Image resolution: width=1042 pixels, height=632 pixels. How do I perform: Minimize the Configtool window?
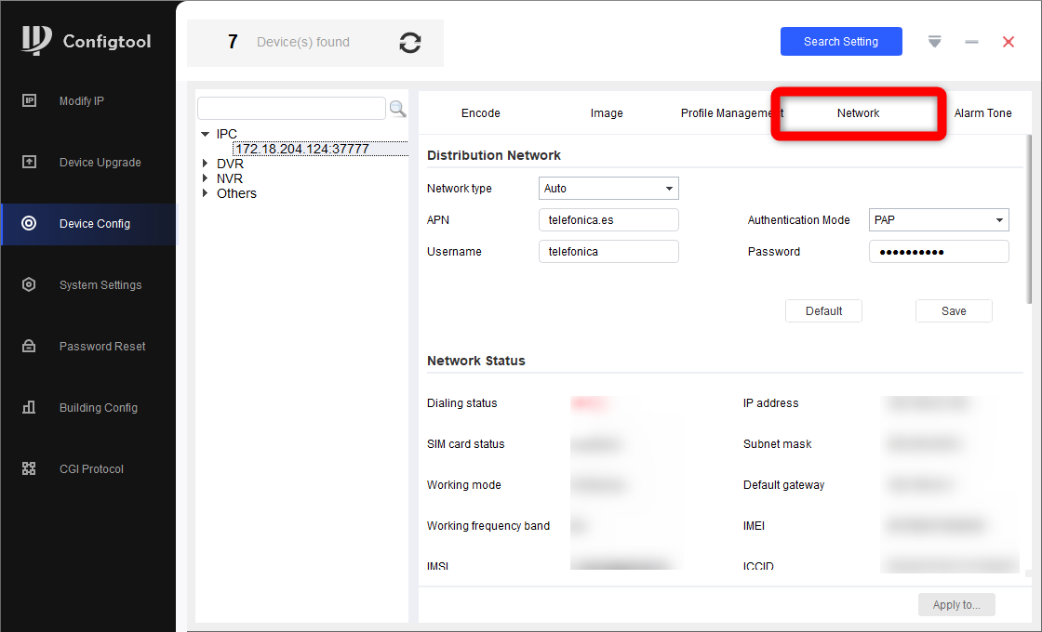[971, 42]
